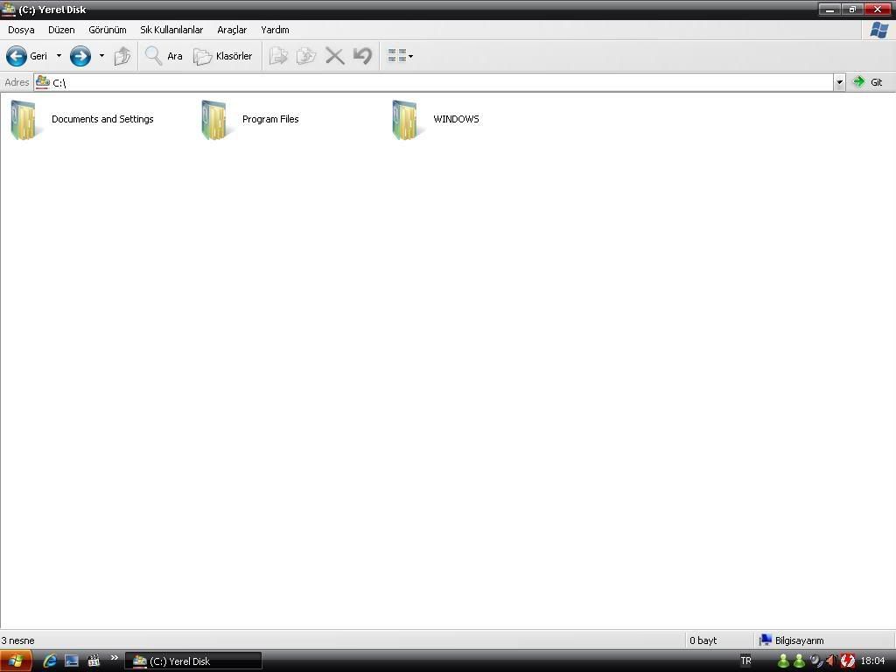Click the Program Files label

point(270,119)
